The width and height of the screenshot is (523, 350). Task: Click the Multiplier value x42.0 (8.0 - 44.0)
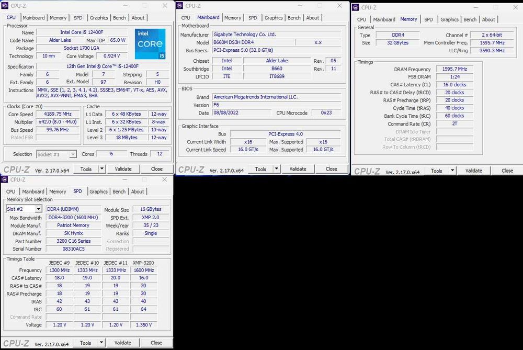click(58, 122)
